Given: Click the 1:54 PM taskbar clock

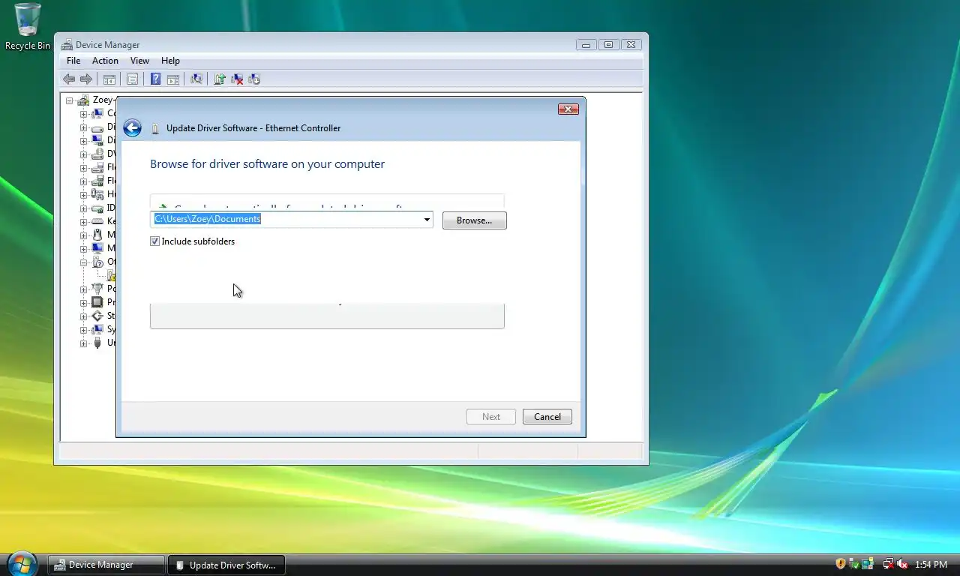Looking at the screenshot, I should 931,565.
